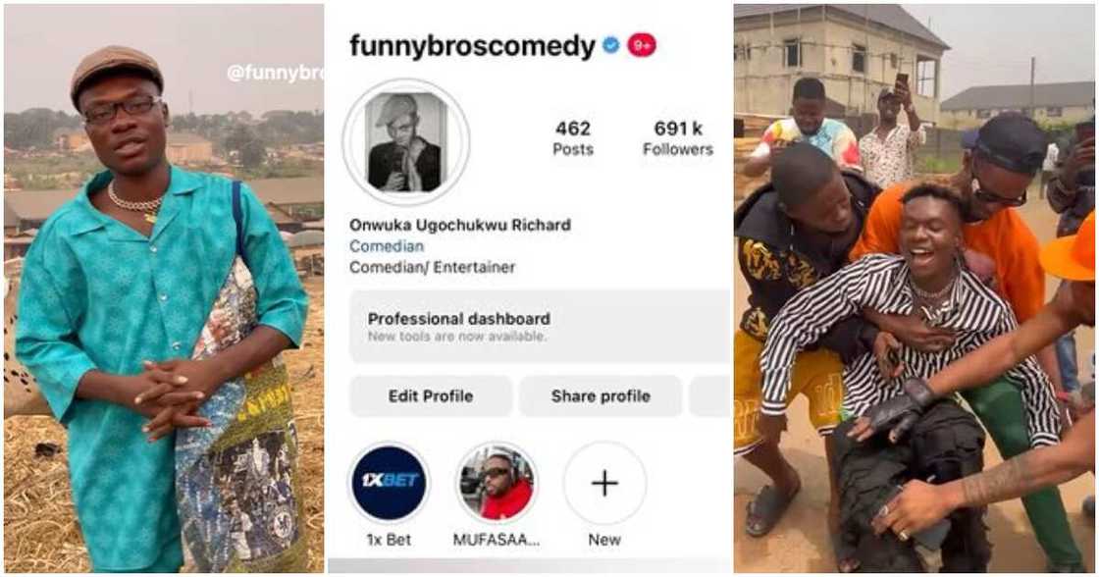
Task: Click the blue verified badge
Action: click(x=611, y=45)
